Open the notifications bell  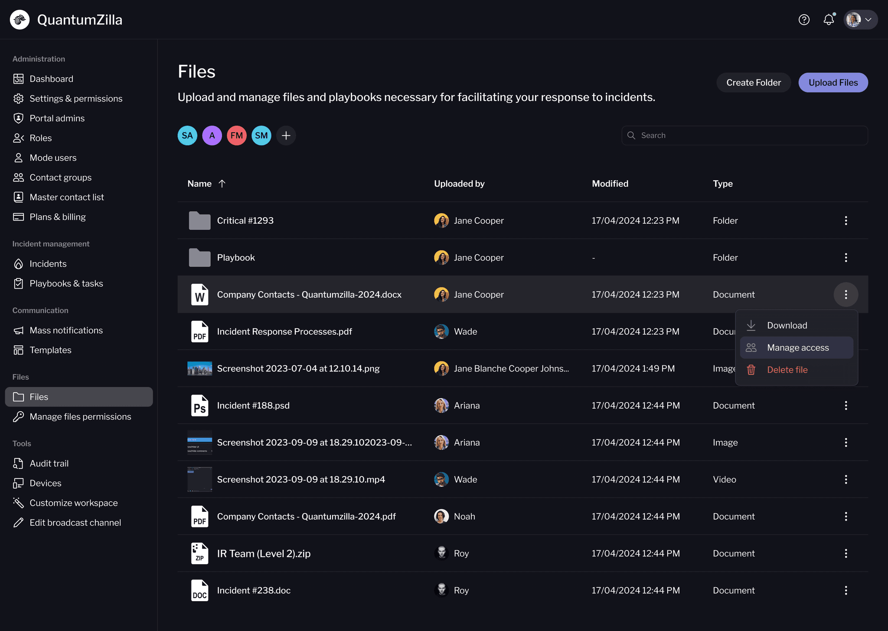point(829,20)
